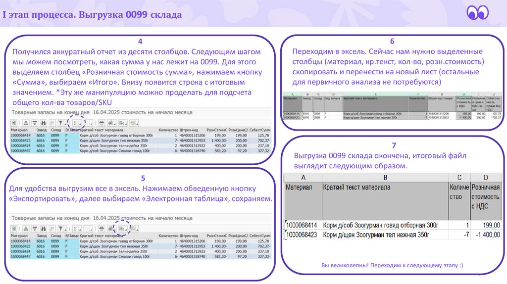The image size is (507, 284).
Task: Select Excel column D header in step 7
Action: point(486,178)
